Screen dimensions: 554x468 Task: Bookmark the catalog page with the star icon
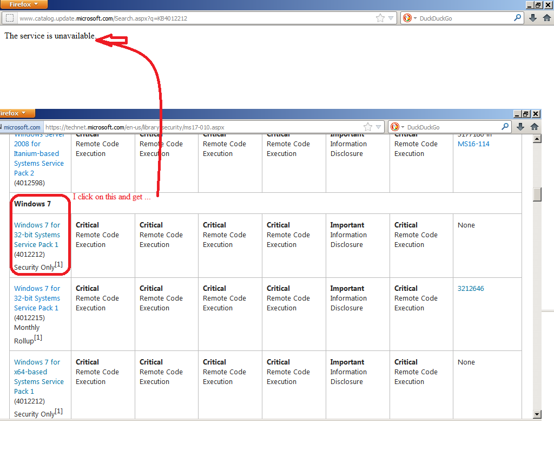click(x=380, y=18)
